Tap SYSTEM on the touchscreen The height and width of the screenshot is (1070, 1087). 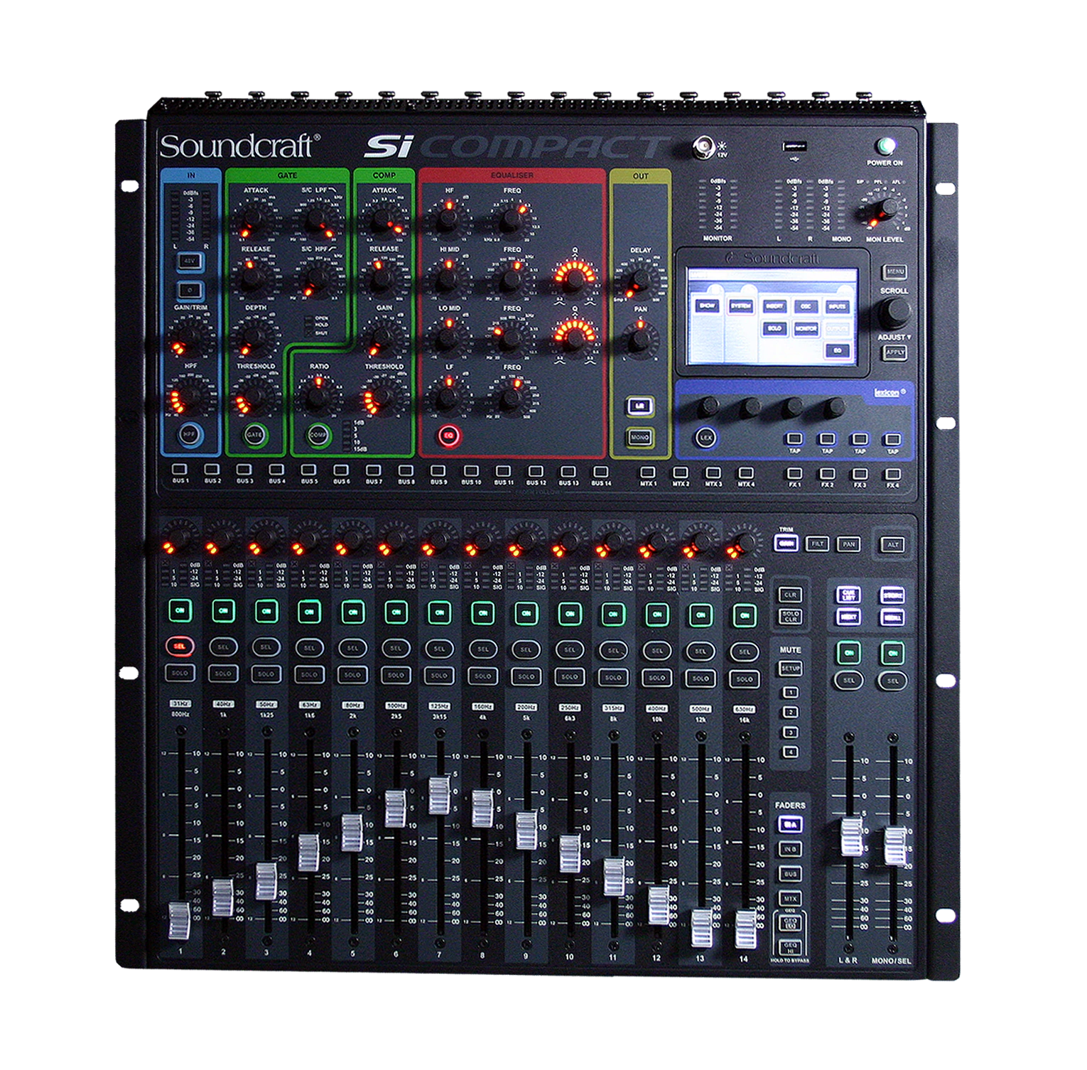pyautogui.click(x=740, y=306)
